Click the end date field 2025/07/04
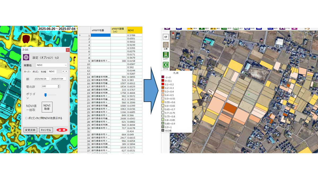 [x=58, y=79]
